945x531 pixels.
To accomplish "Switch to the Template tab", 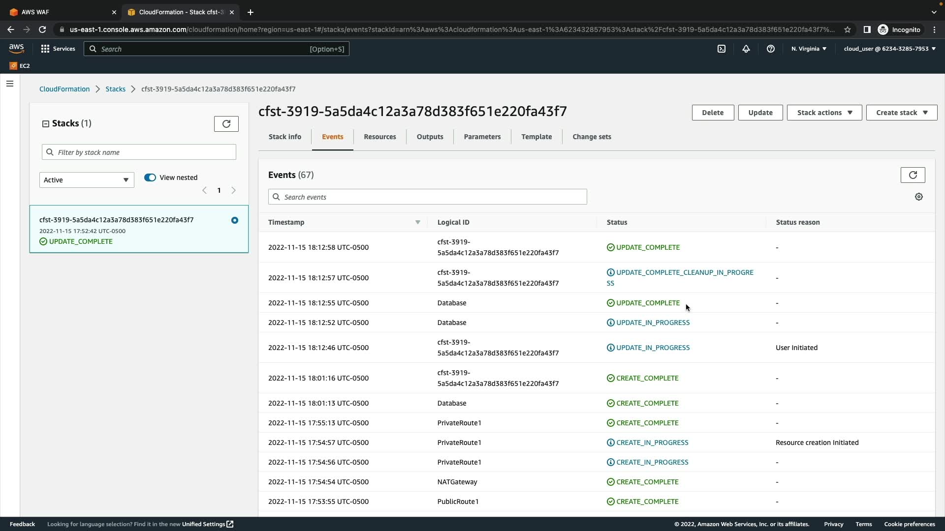I will click(536, 137).
